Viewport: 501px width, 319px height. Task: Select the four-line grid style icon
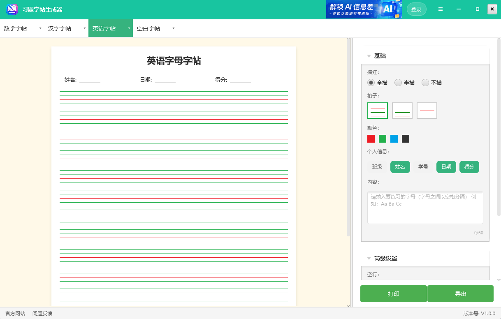coord(377,110)
